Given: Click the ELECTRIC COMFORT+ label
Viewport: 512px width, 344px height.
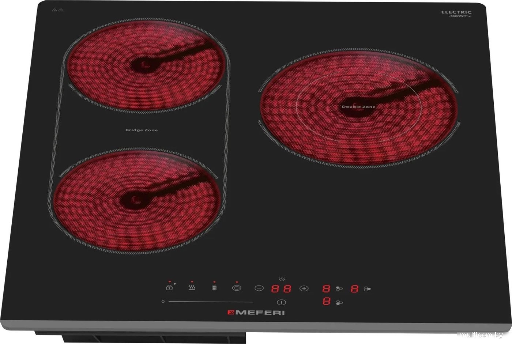Looking at the screenshot, I should 456,14.
